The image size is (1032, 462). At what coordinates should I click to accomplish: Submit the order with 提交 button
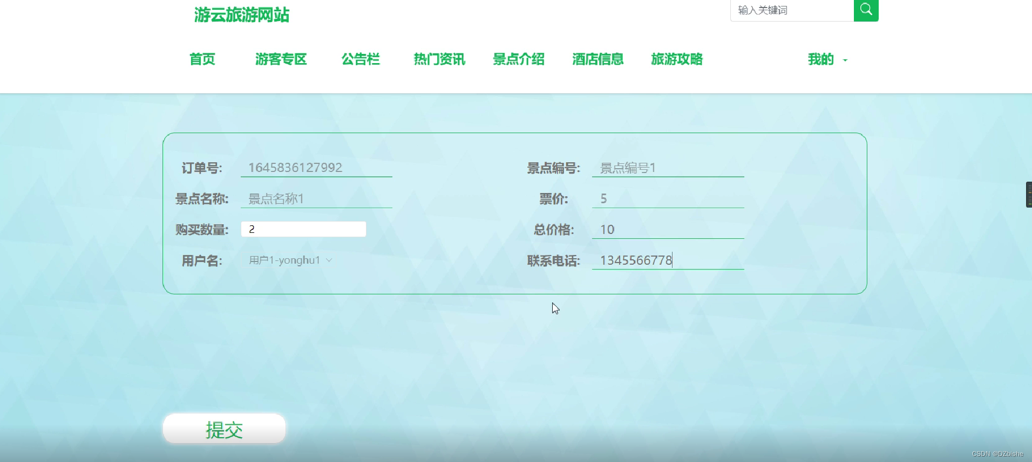pos(224,429)
